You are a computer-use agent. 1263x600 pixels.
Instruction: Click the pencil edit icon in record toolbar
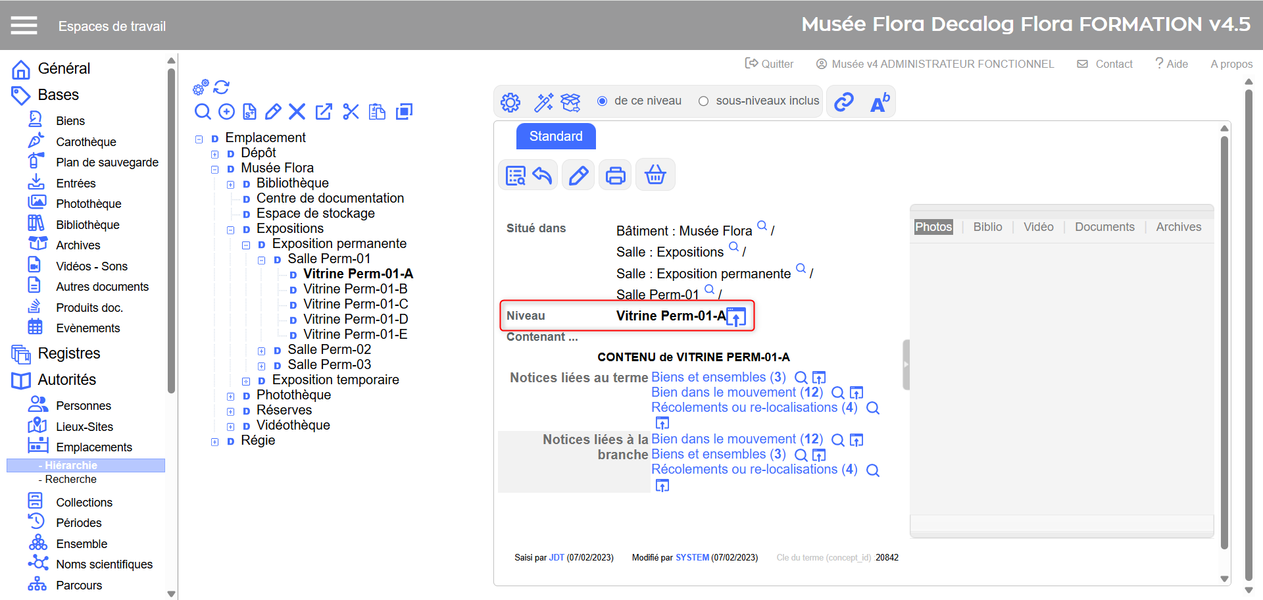coord(578,176)
